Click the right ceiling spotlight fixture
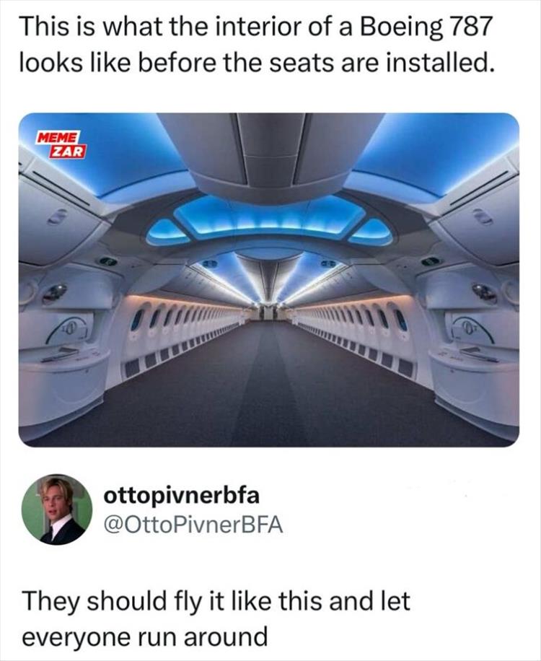 coord(485,292)
